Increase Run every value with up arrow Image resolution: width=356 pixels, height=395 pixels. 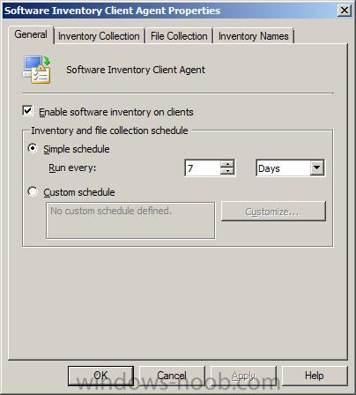point(227,164)
